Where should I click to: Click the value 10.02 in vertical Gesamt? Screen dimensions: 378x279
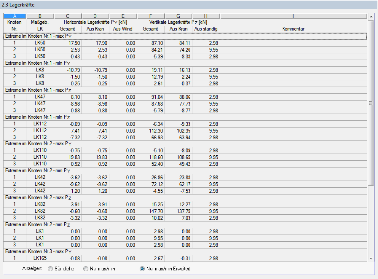coord(151,218)
